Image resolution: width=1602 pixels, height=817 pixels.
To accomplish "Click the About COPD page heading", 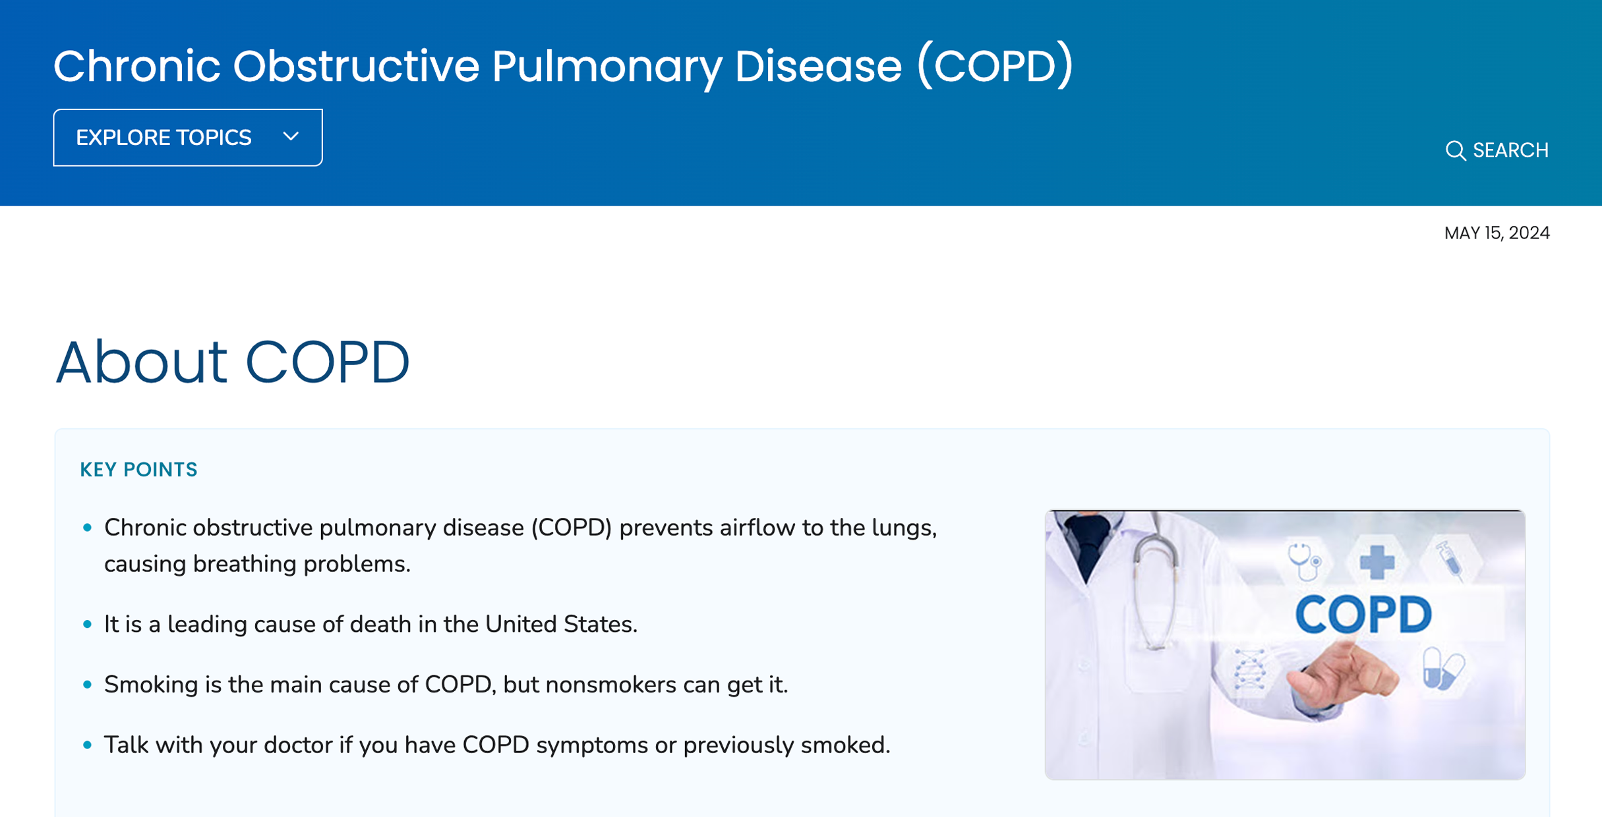I will click(x=233, y=361).
